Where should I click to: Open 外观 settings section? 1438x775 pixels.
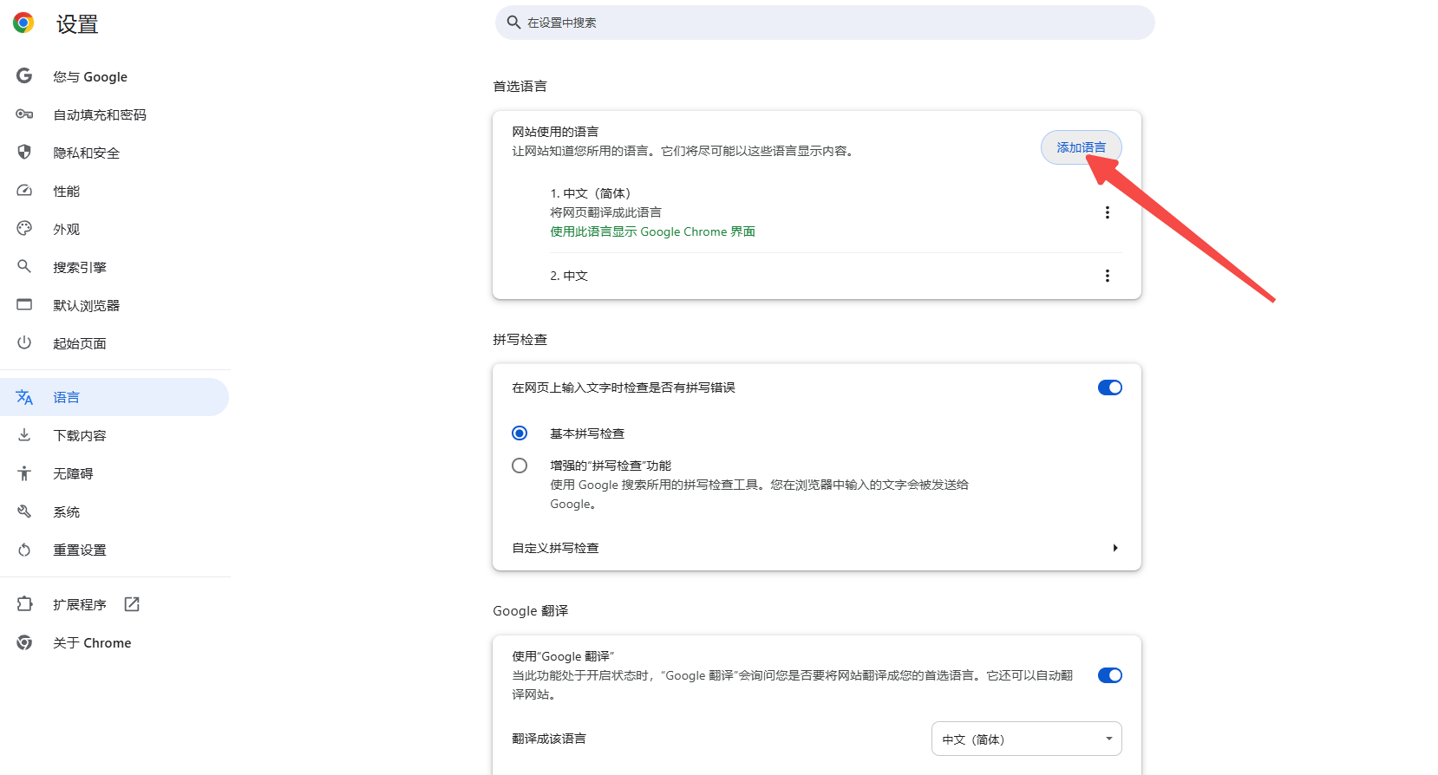[66, 229]
